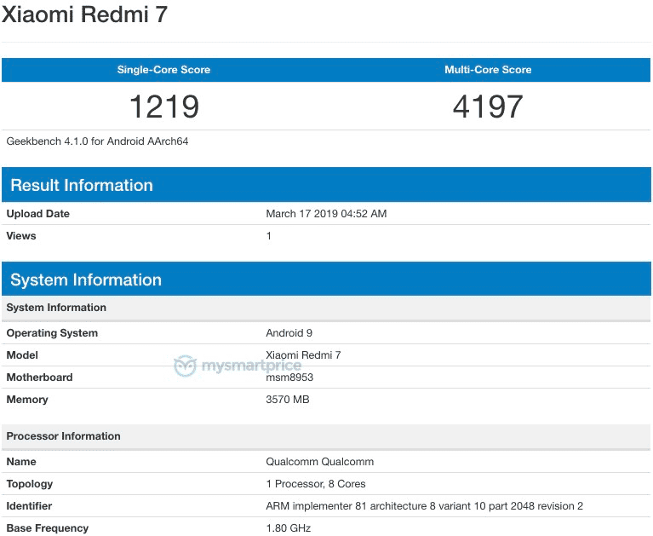
Task: Click the Topology value 1 Processor, 8 Cores
Action: 316,484
